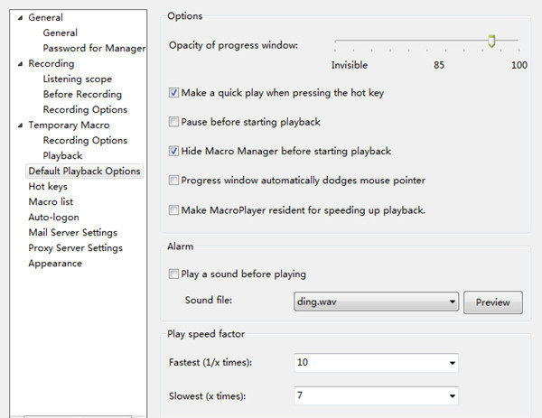Open Fastest speed factor dropdown

(x=452, y=363)
